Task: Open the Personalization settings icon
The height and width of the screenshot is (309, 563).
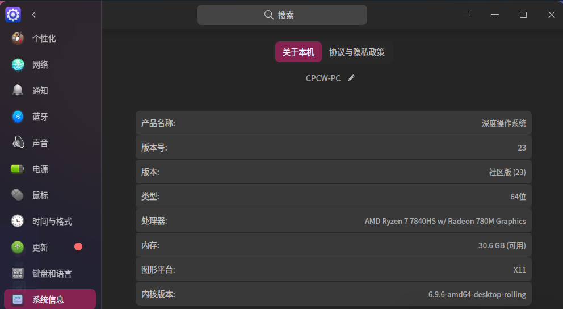Action: point(18,39)
